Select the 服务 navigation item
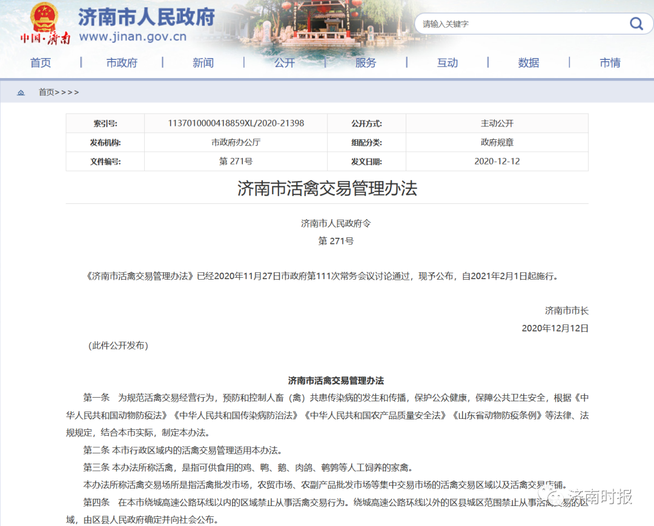The height and width of the screenshot is (526, 654). pyautogui.click(x=366, y=62)
